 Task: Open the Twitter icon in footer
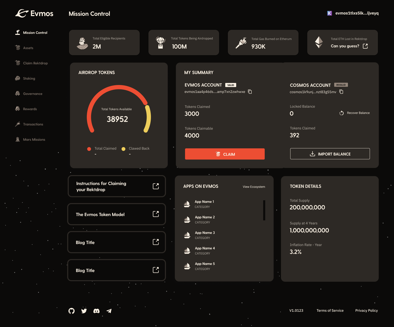point(84,311)
